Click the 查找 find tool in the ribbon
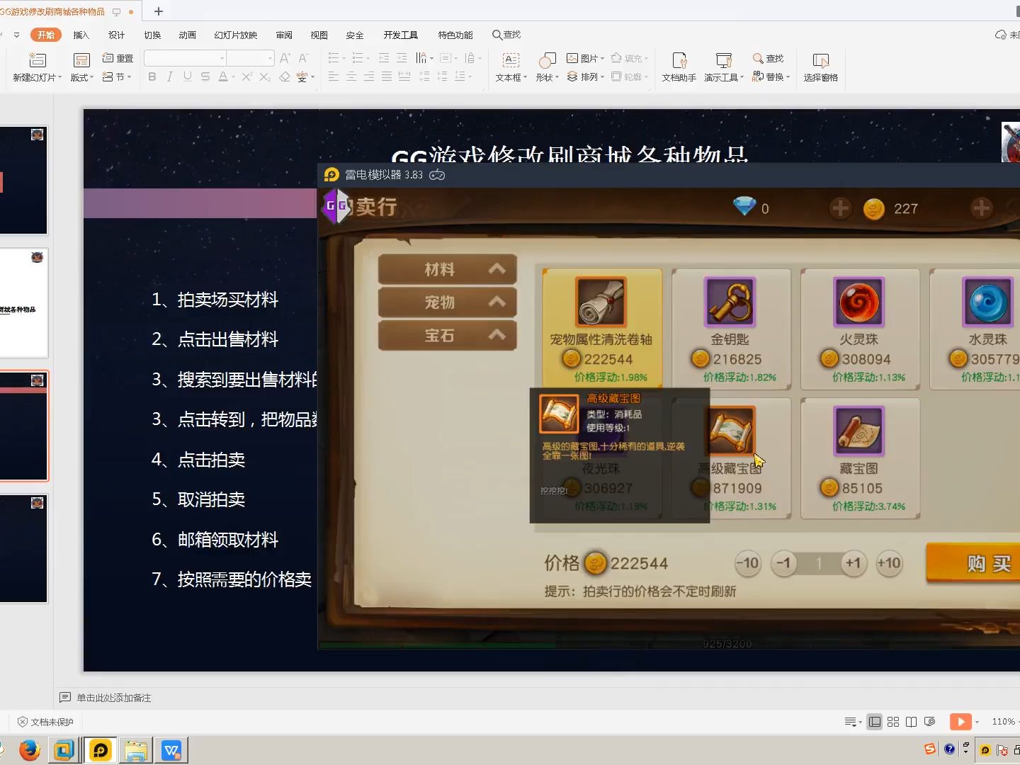 coord(769,58)
